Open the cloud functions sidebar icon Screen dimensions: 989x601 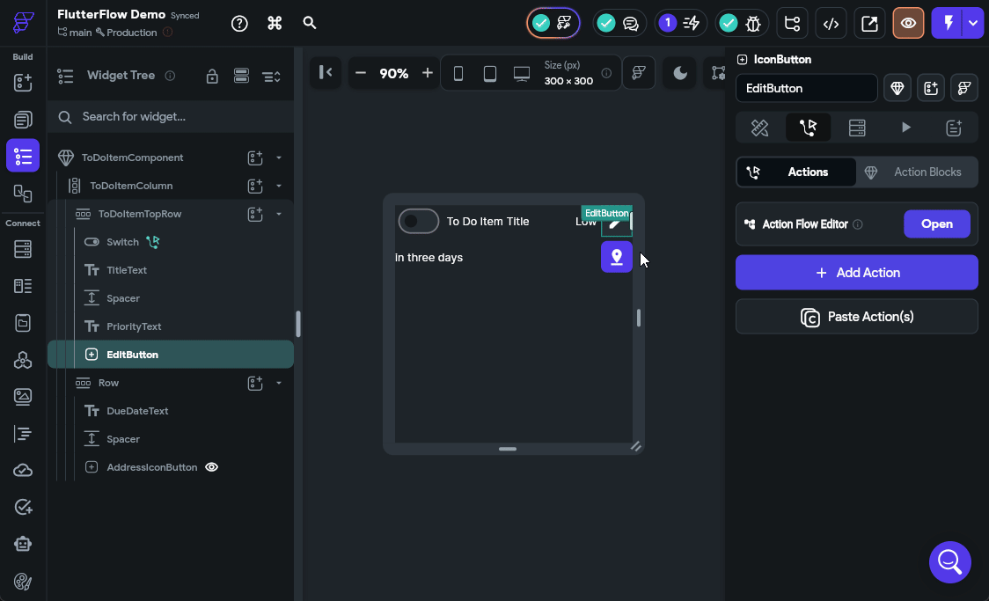(23, 471)
